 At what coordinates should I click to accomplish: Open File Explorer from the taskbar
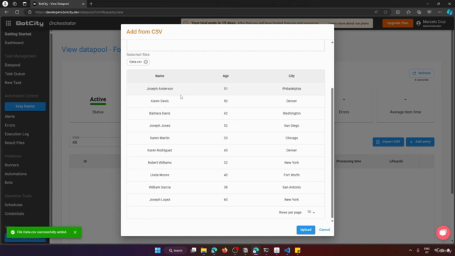(204, 250)
